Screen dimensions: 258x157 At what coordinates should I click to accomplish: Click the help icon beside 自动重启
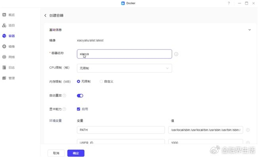(x=64, y=95)
